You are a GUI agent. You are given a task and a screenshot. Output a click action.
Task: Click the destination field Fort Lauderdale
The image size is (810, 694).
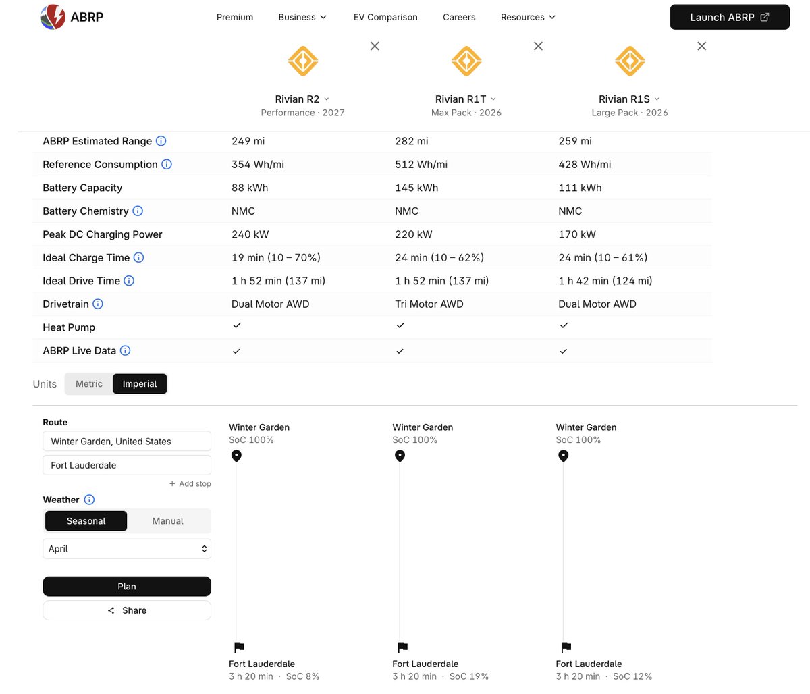point(127,465)
